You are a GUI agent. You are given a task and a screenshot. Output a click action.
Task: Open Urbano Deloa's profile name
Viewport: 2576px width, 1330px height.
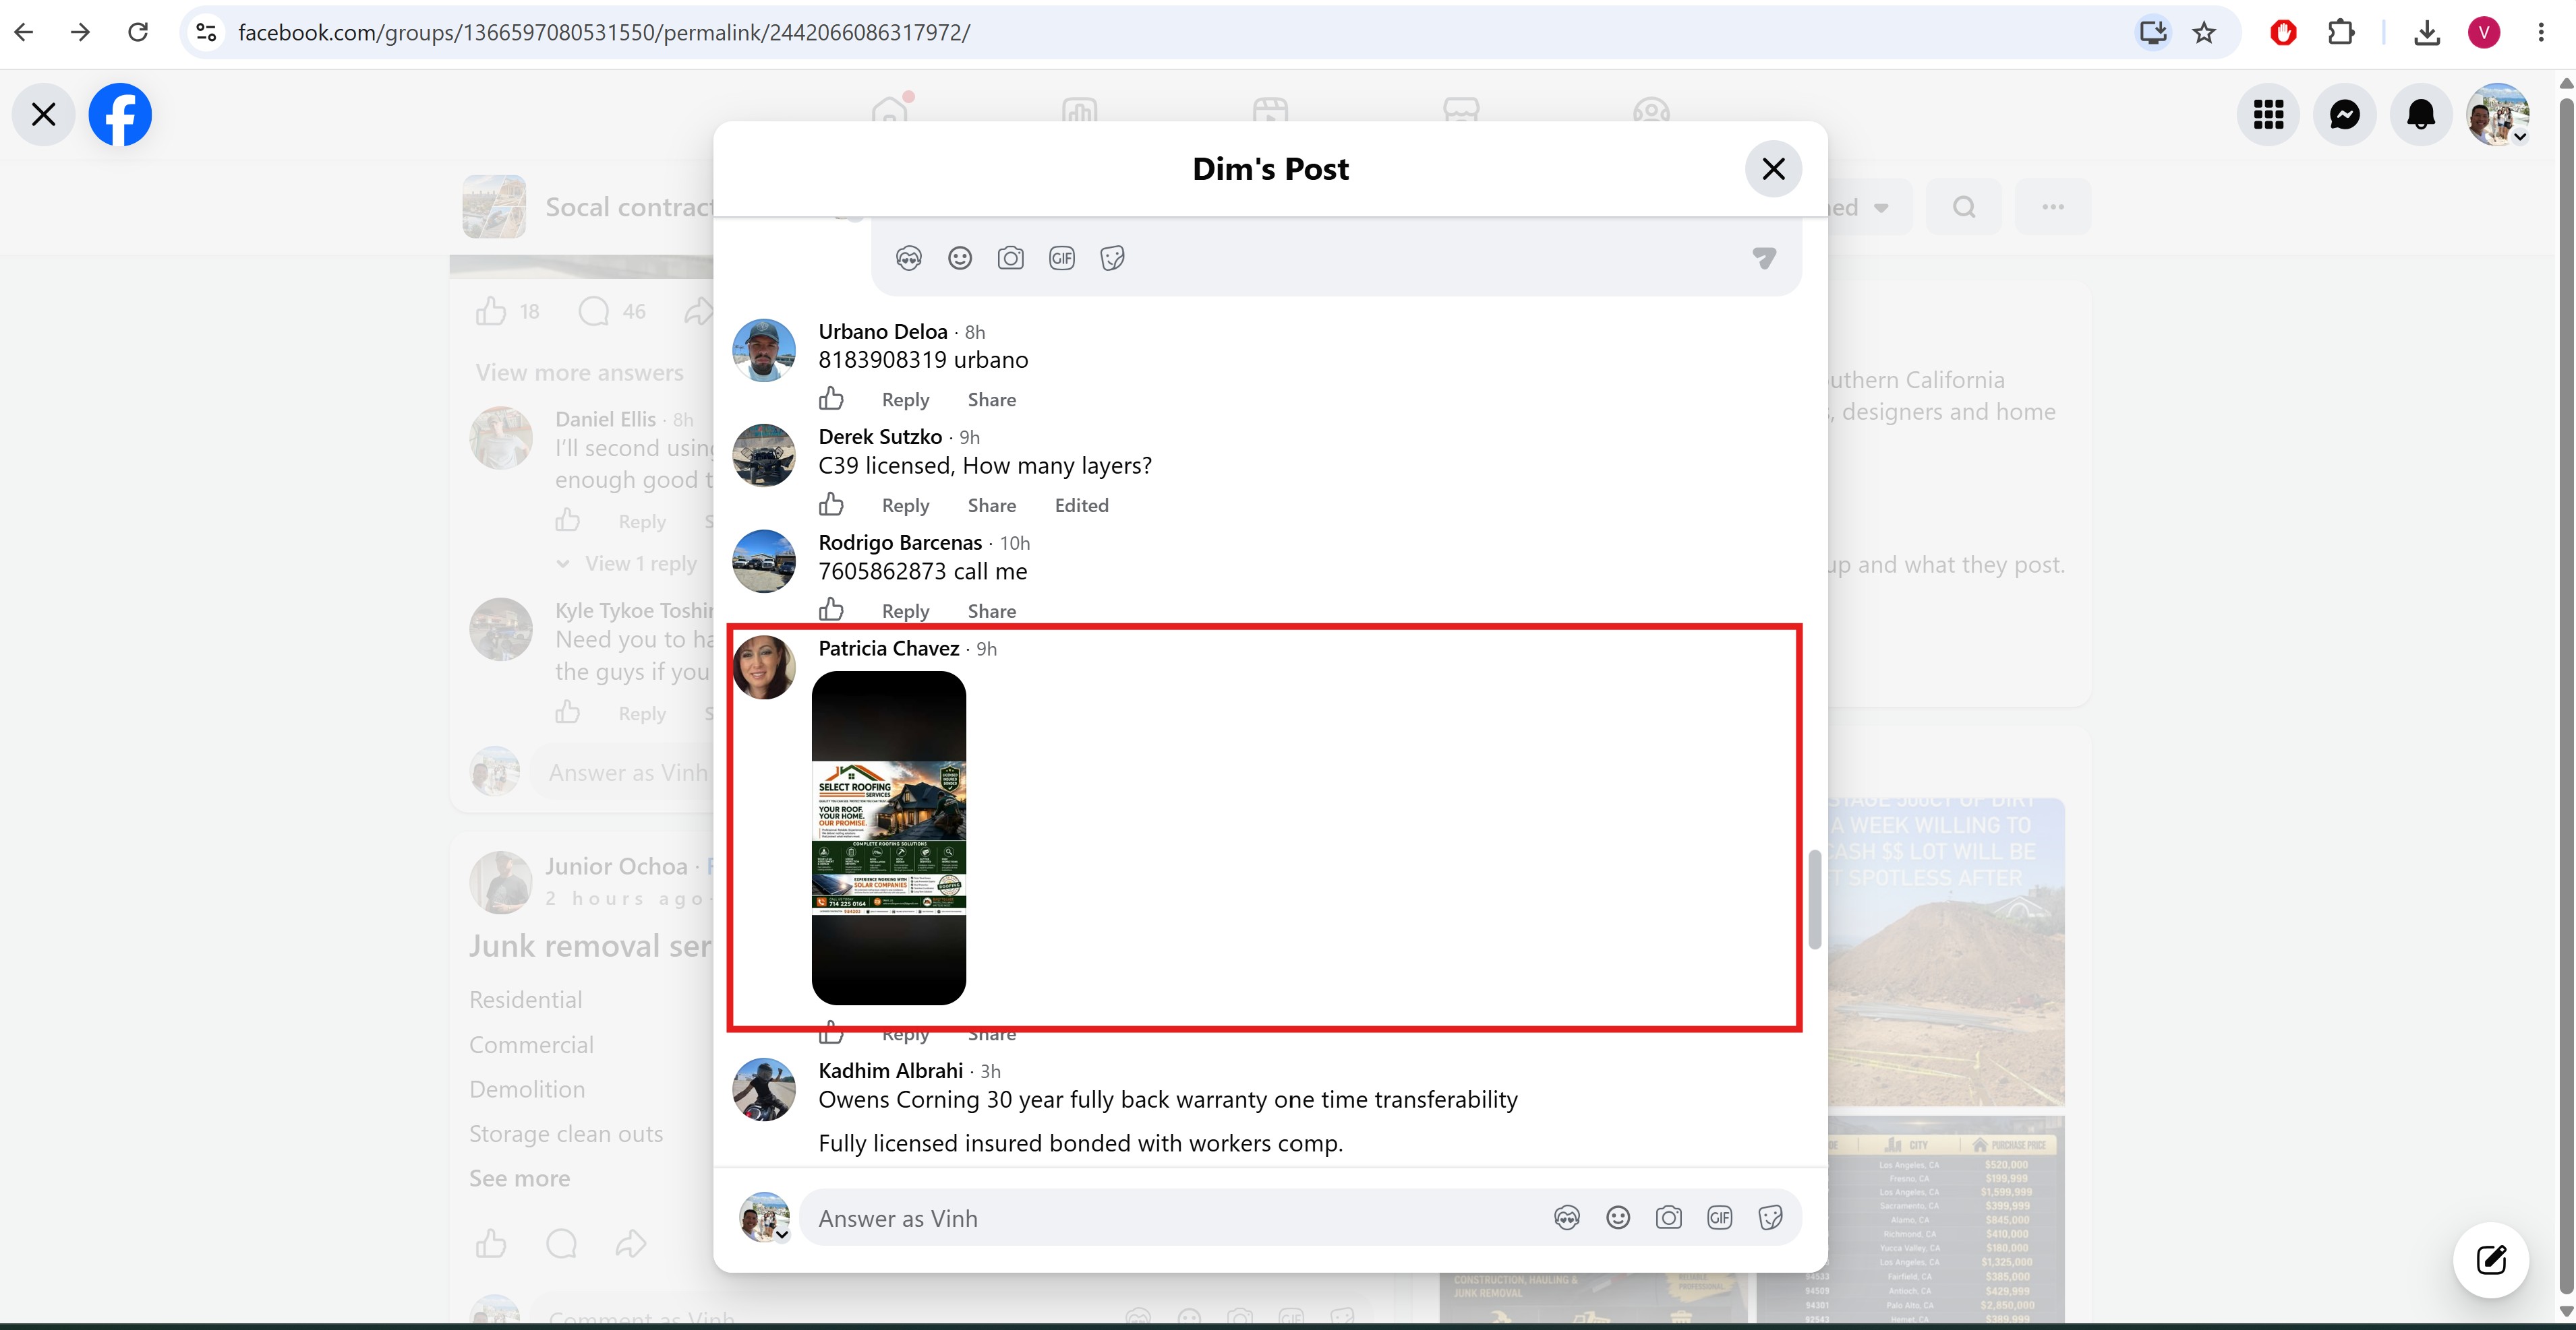883,331
